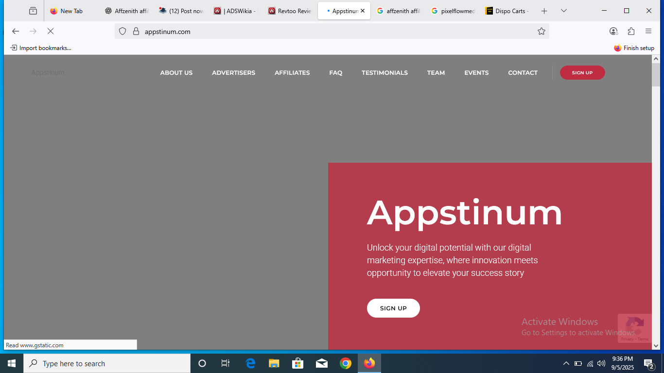This screenshot has height=373, width=664.
Task: Open Microsoft Store from the taskbar
Action: [298, 363]
